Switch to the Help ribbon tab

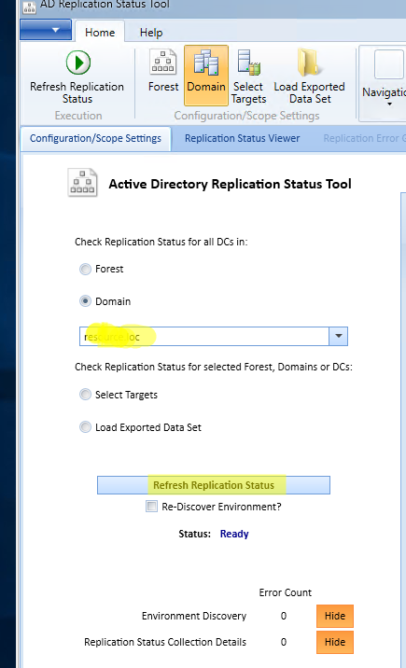pos(151,33)
